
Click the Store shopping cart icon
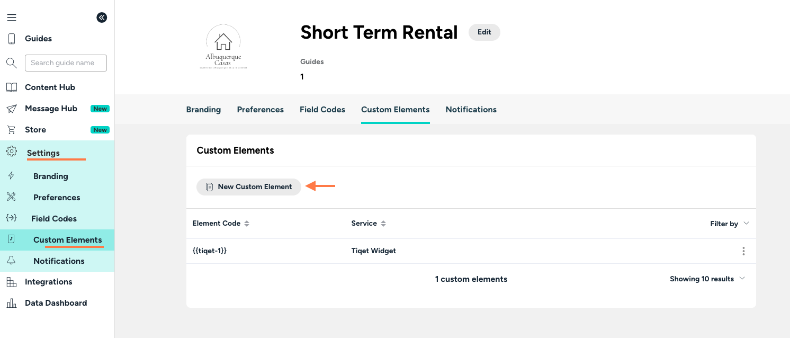point(12,130)
